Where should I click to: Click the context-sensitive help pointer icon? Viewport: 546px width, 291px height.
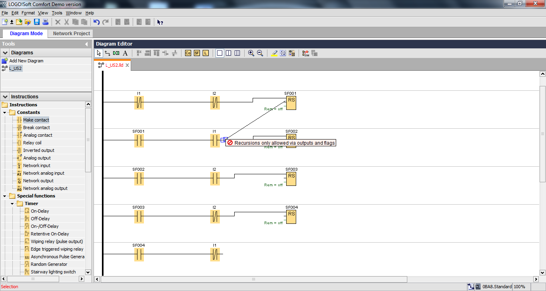tap(160, 22)
